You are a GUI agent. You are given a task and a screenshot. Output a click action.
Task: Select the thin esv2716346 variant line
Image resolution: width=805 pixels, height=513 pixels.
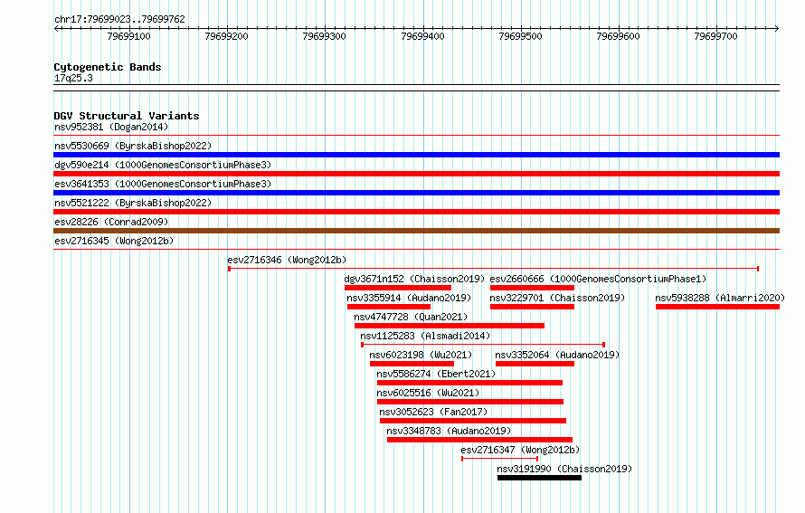click(493, 269)
